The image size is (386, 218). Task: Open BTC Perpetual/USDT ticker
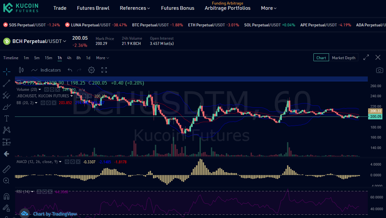pyautogui.click(x=157, y=25)
